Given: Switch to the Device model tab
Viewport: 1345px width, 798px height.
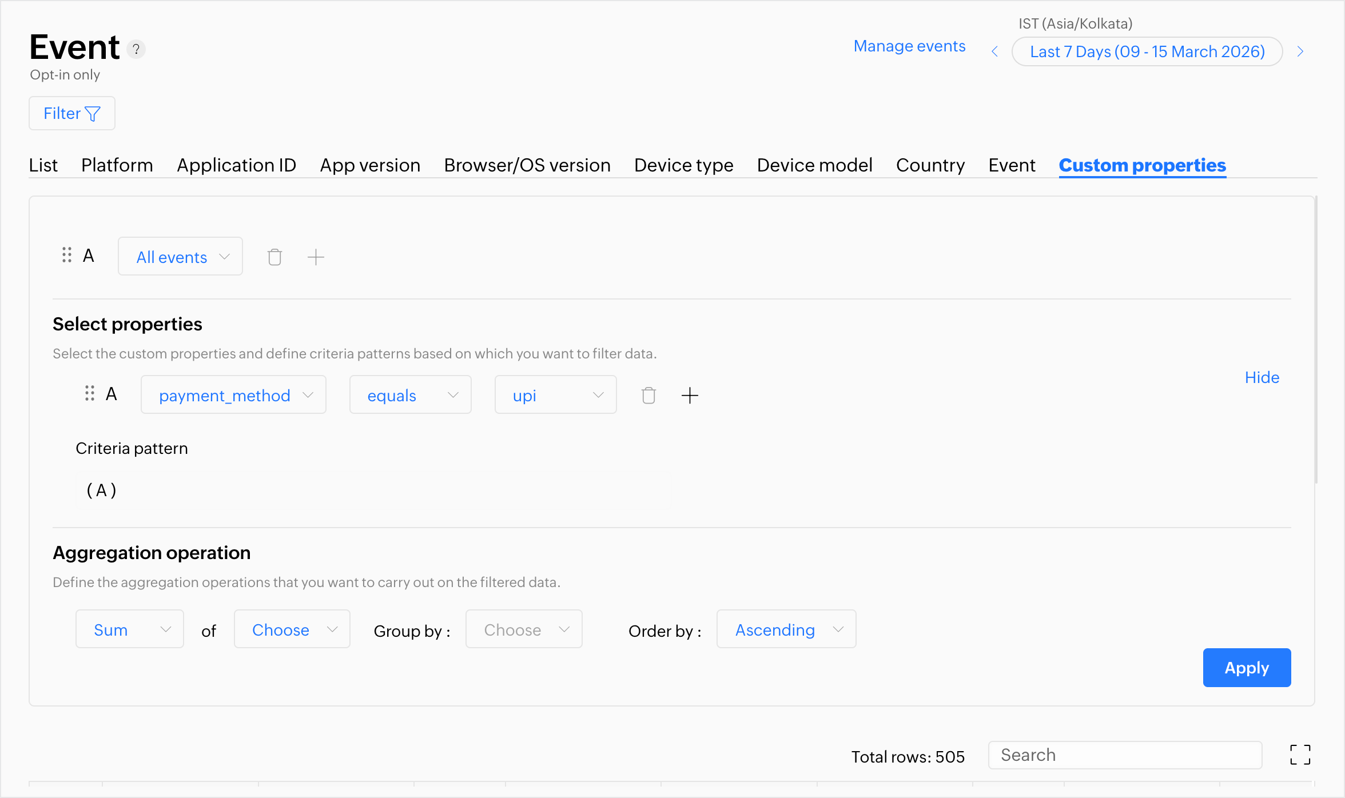Looking at the screenshot, I should coord(814,165).
